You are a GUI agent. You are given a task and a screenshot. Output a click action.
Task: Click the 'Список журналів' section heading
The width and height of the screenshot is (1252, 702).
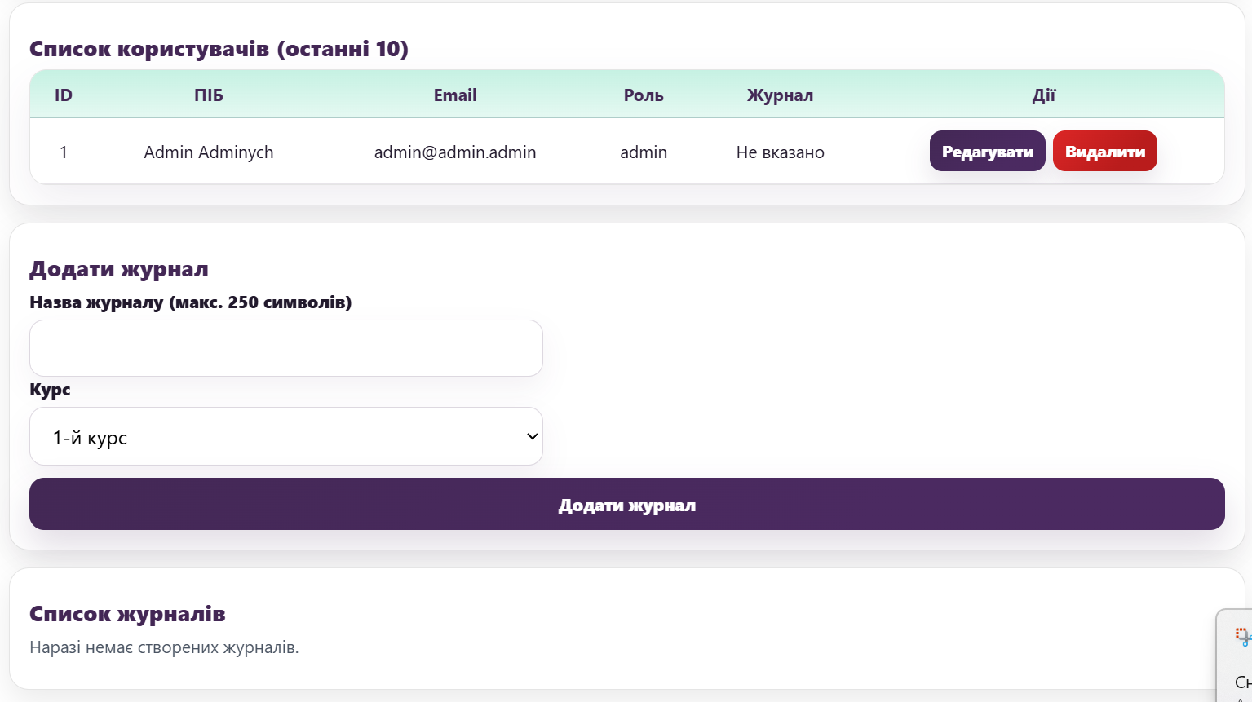tap(127, 614)
